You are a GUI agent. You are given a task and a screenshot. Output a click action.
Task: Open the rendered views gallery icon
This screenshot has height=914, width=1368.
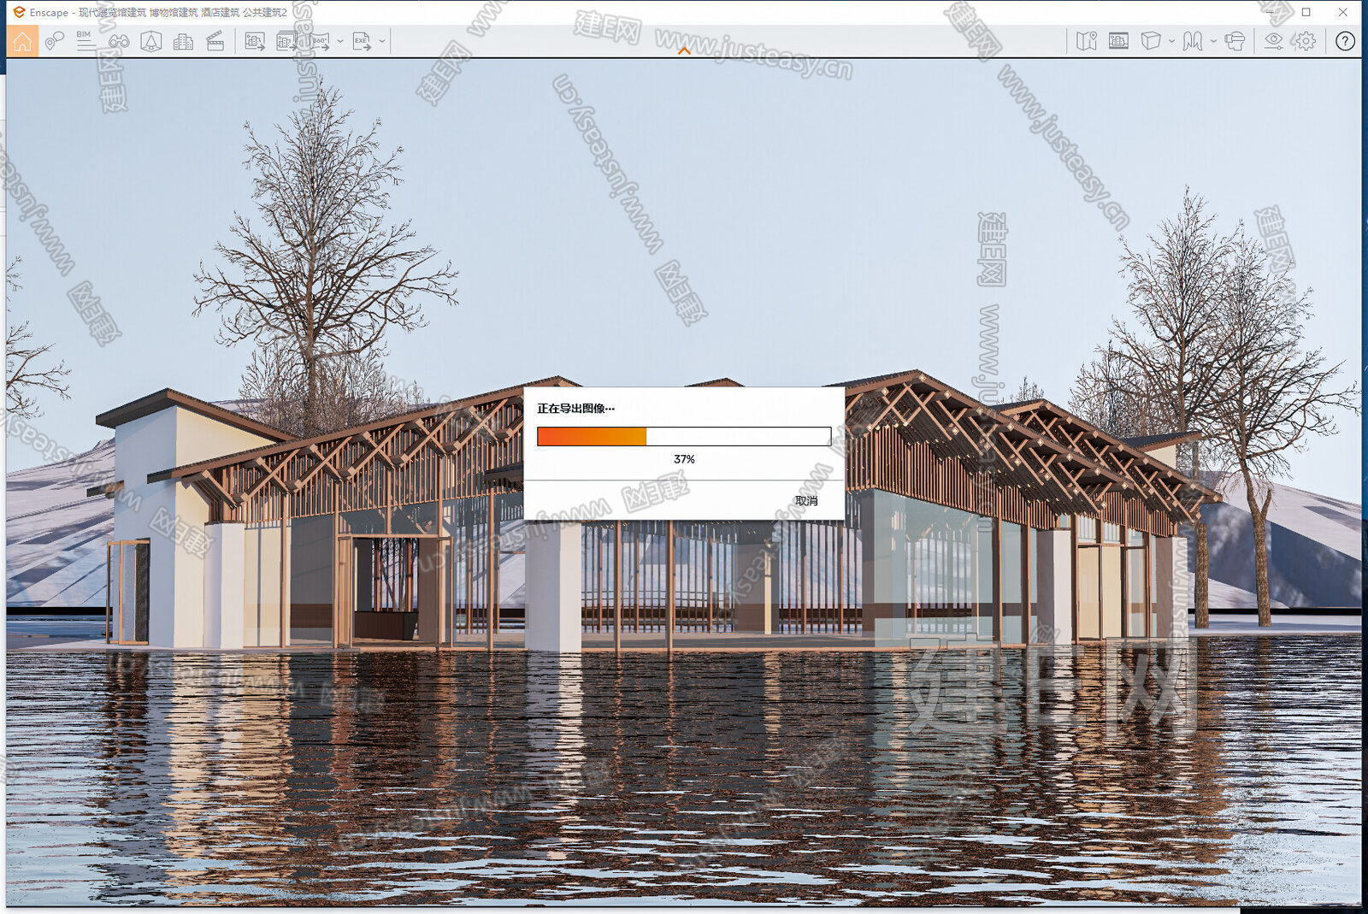click(x=1118, y=41)
